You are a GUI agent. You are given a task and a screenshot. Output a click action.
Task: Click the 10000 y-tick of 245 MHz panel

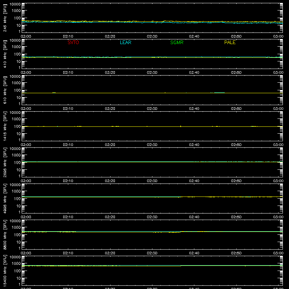coord(15,4)
